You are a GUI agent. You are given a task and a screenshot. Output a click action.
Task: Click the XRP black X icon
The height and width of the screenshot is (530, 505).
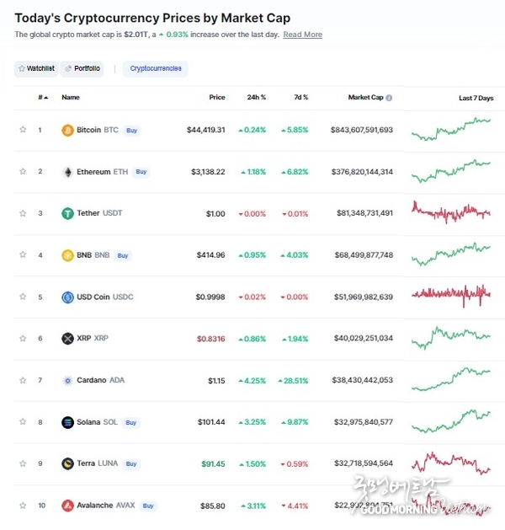[67, 339]
